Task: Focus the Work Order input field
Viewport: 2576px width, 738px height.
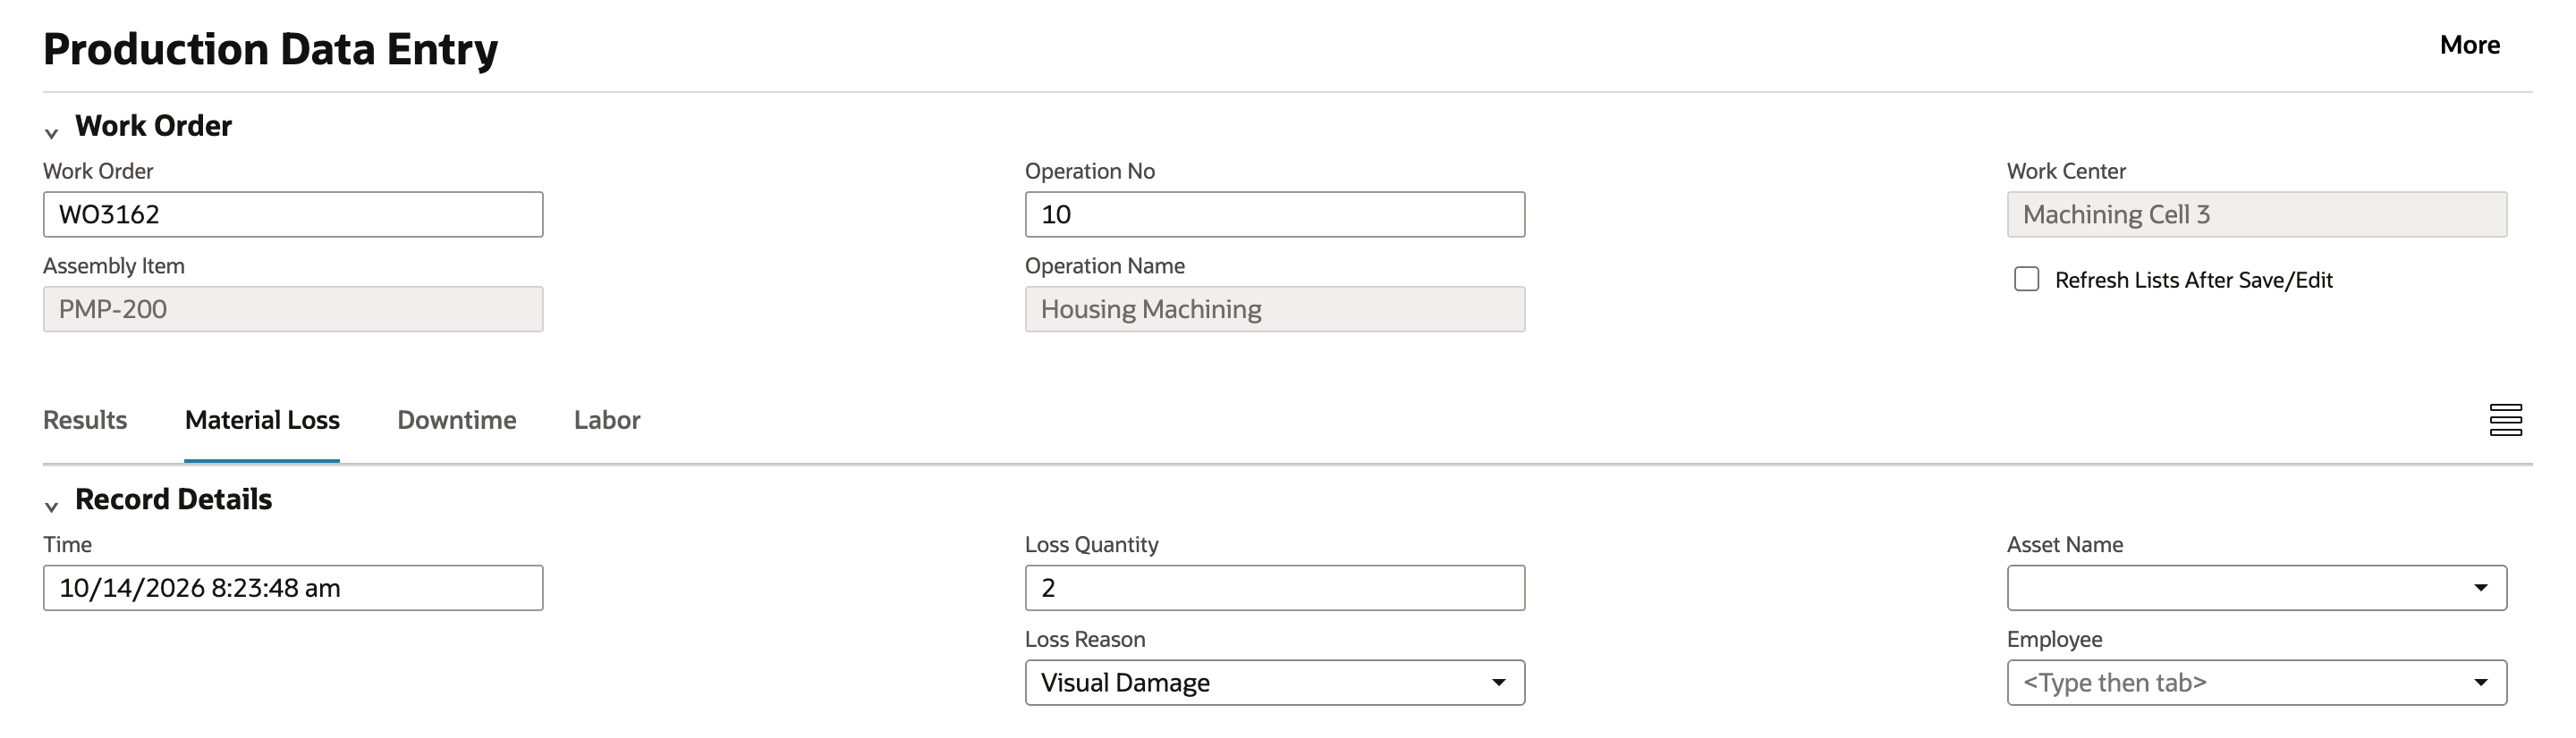Action: [293, 214]
